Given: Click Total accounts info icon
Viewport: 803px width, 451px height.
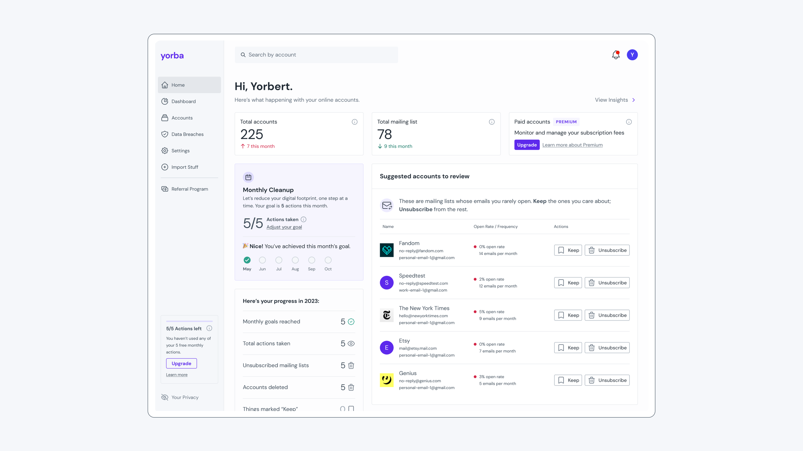Looking at the screenshot, I should tap(354, 122).
